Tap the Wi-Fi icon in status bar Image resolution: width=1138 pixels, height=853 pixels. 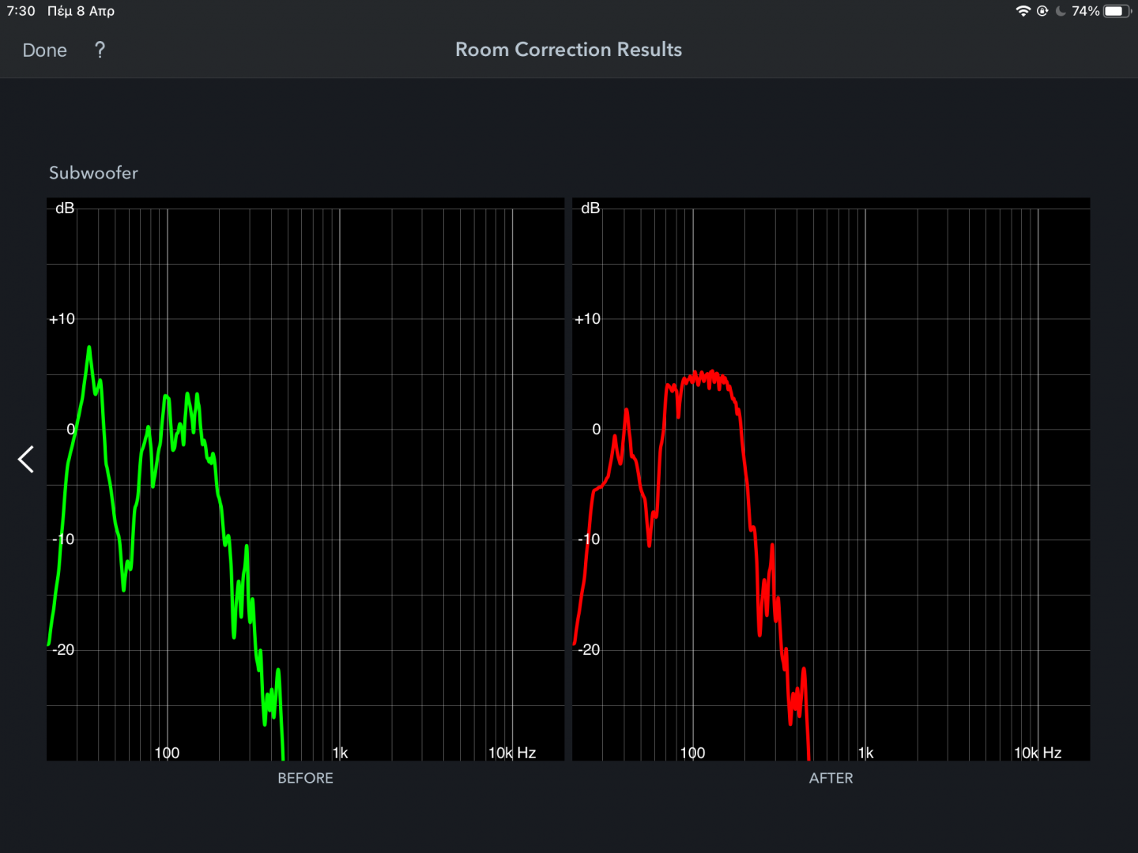pos(1023,11)
